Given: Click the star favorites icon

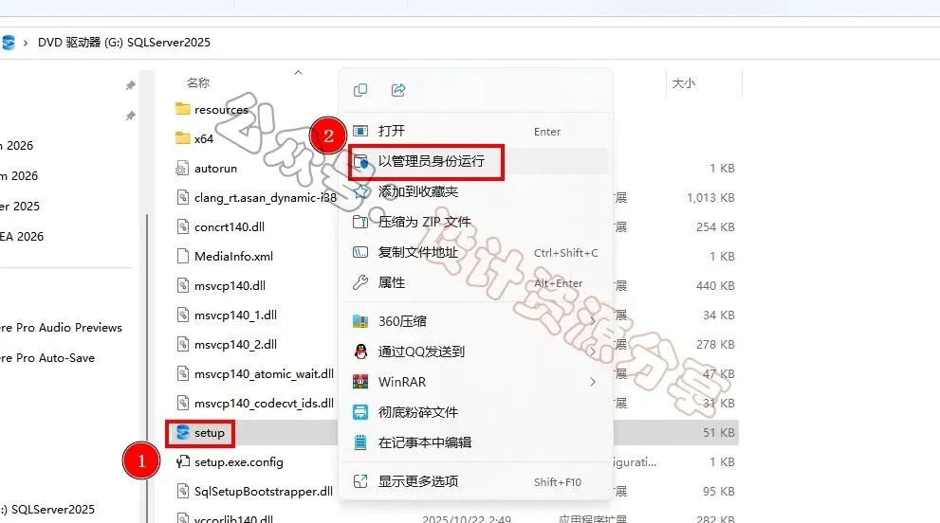Looking at the screenshot, I should [360, 191].
